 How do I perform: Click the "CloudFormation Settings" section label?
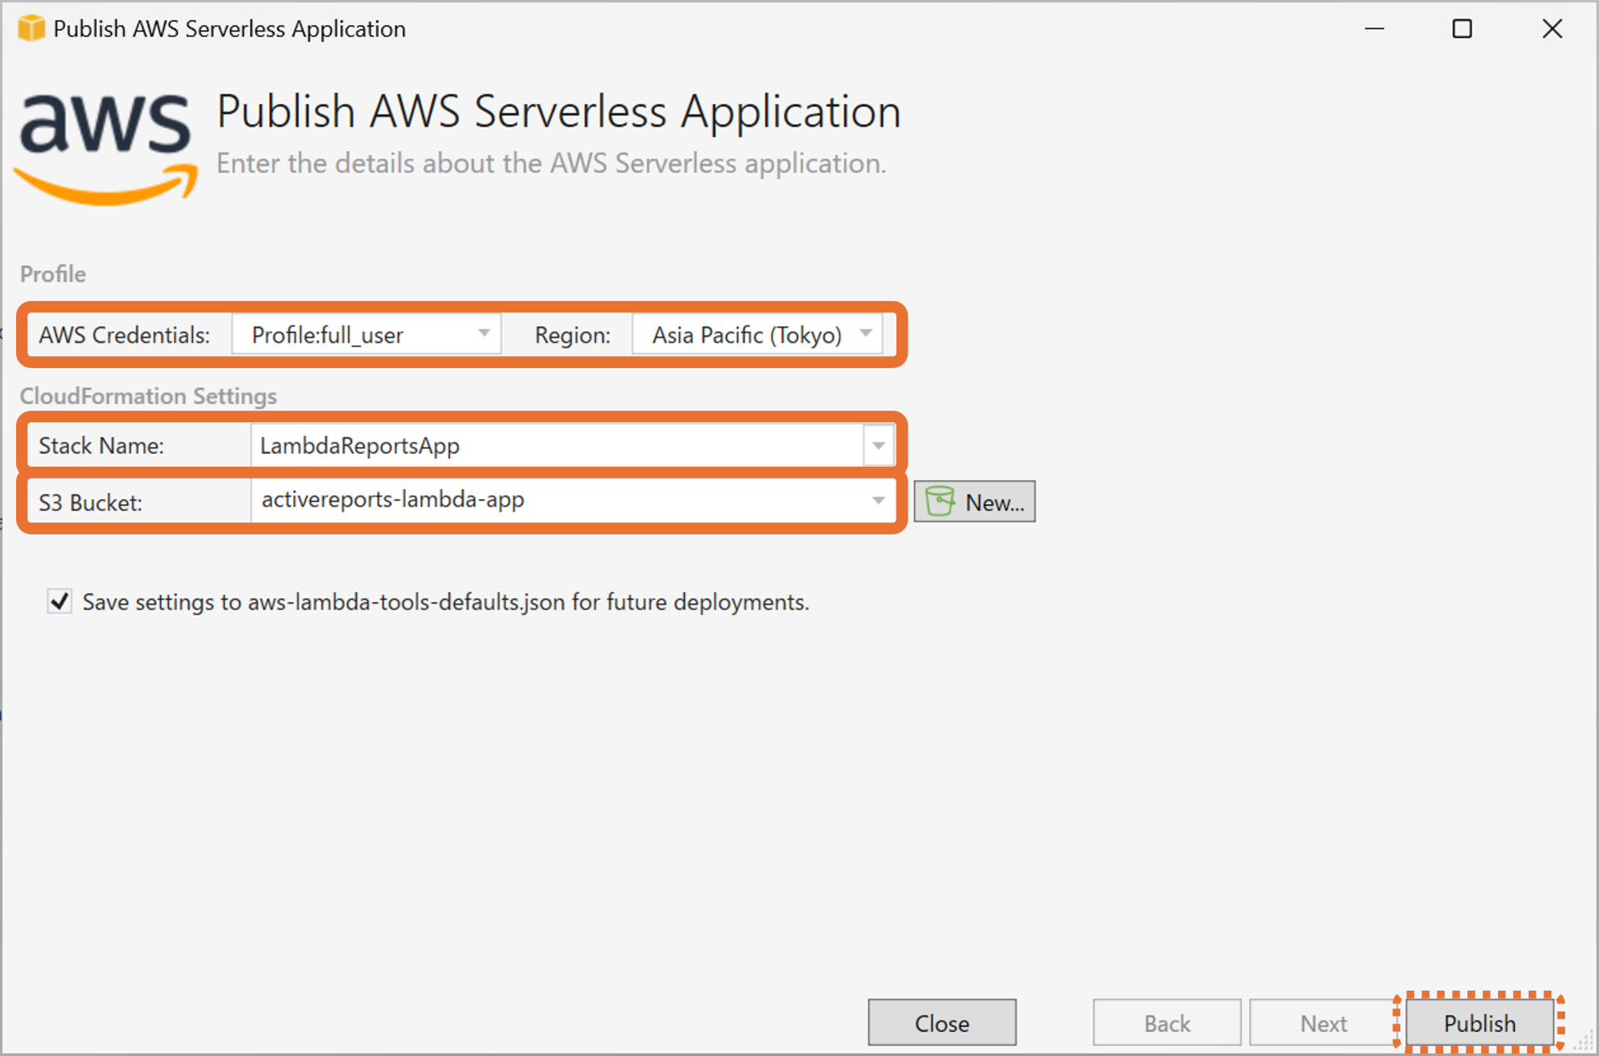click(149, 396)
